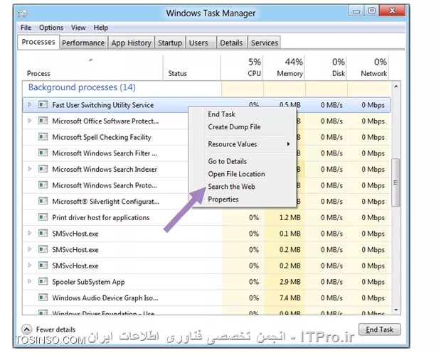Click the Microsoft Spell Checking Facility icon
The height and width of the screenshot is (355, 441).
tap(43, 137)
